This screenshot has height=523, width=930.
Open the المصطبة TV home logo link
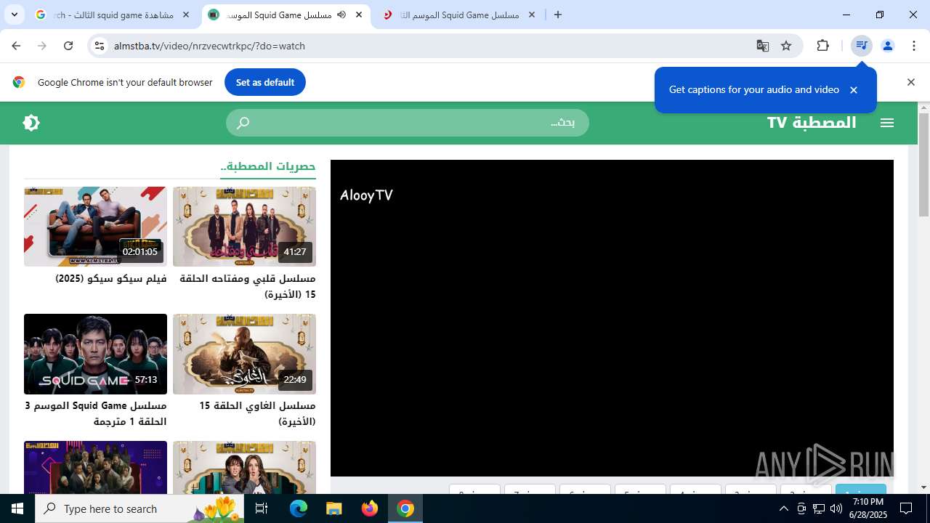point(812,122)
